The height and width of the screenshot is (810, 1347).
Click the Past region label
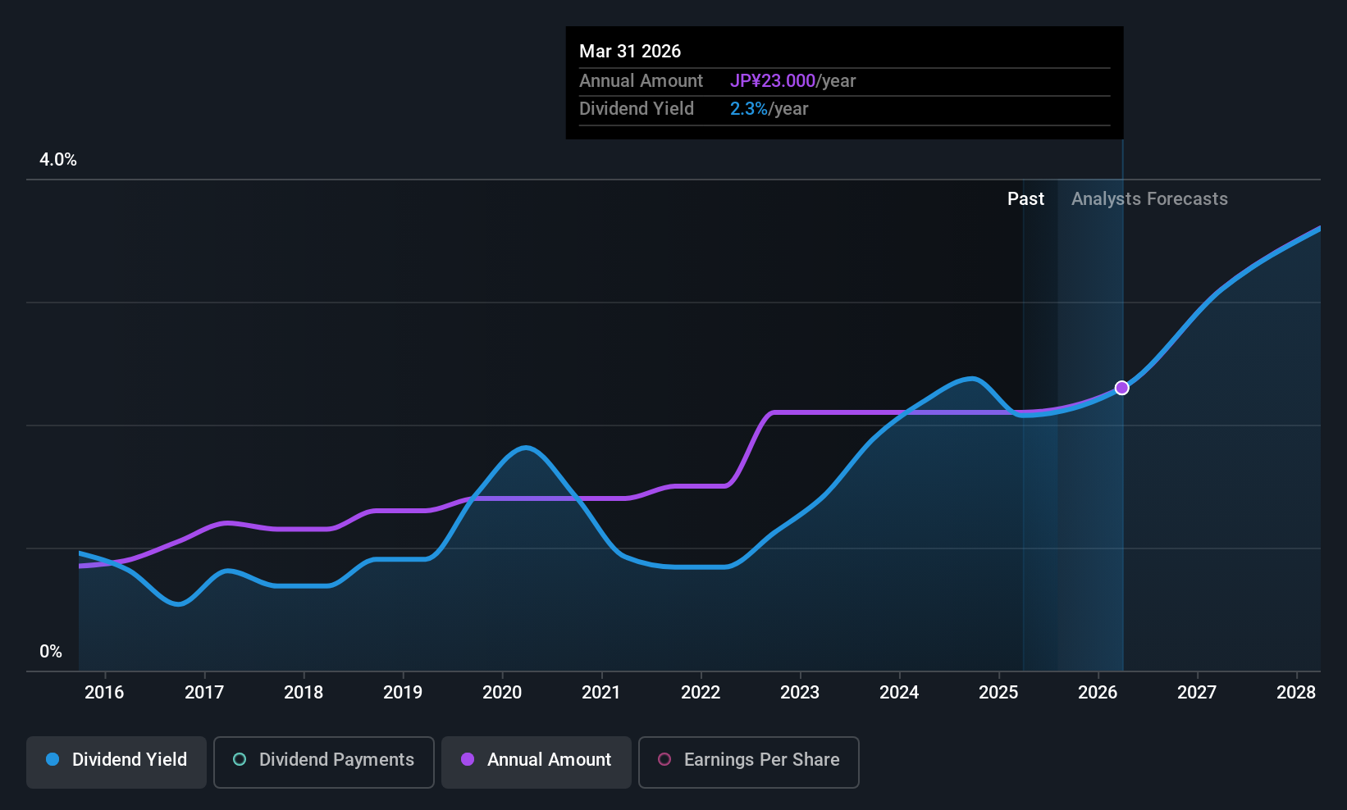coord(1025,199)
